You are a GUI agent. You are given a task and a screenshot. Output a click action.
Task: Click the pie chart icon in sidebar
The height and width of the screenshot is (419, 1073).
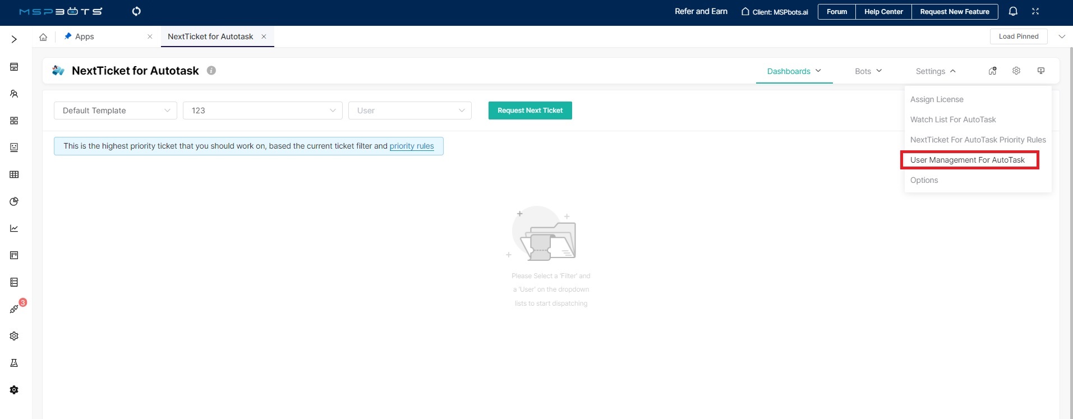[14, 201]
